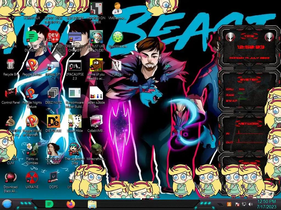The width and height of the screenshot is (281, 210).
Task: Click the SWAP usage bar in widget
Action: pos(242,99)
